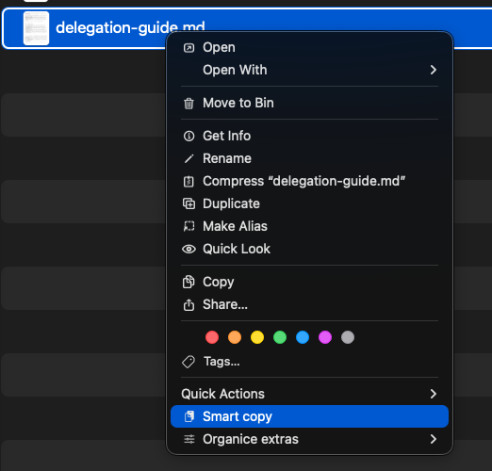The image size is (492, 471).
Task: Apply the purple tag color
Action: [325, 337]
